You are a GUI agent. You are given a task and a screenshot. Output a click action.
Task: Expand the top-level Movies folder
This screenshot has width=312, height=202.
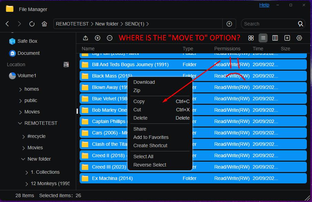20,112
